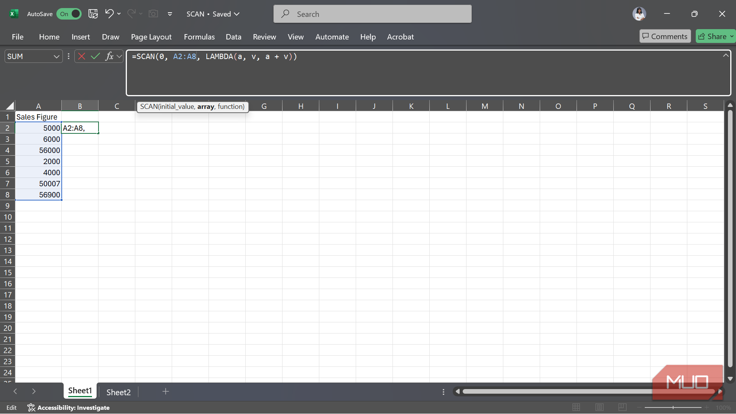Screen dimensions: 736x414
Task: Click the Undo arrow icon
Action: [109, 14]
